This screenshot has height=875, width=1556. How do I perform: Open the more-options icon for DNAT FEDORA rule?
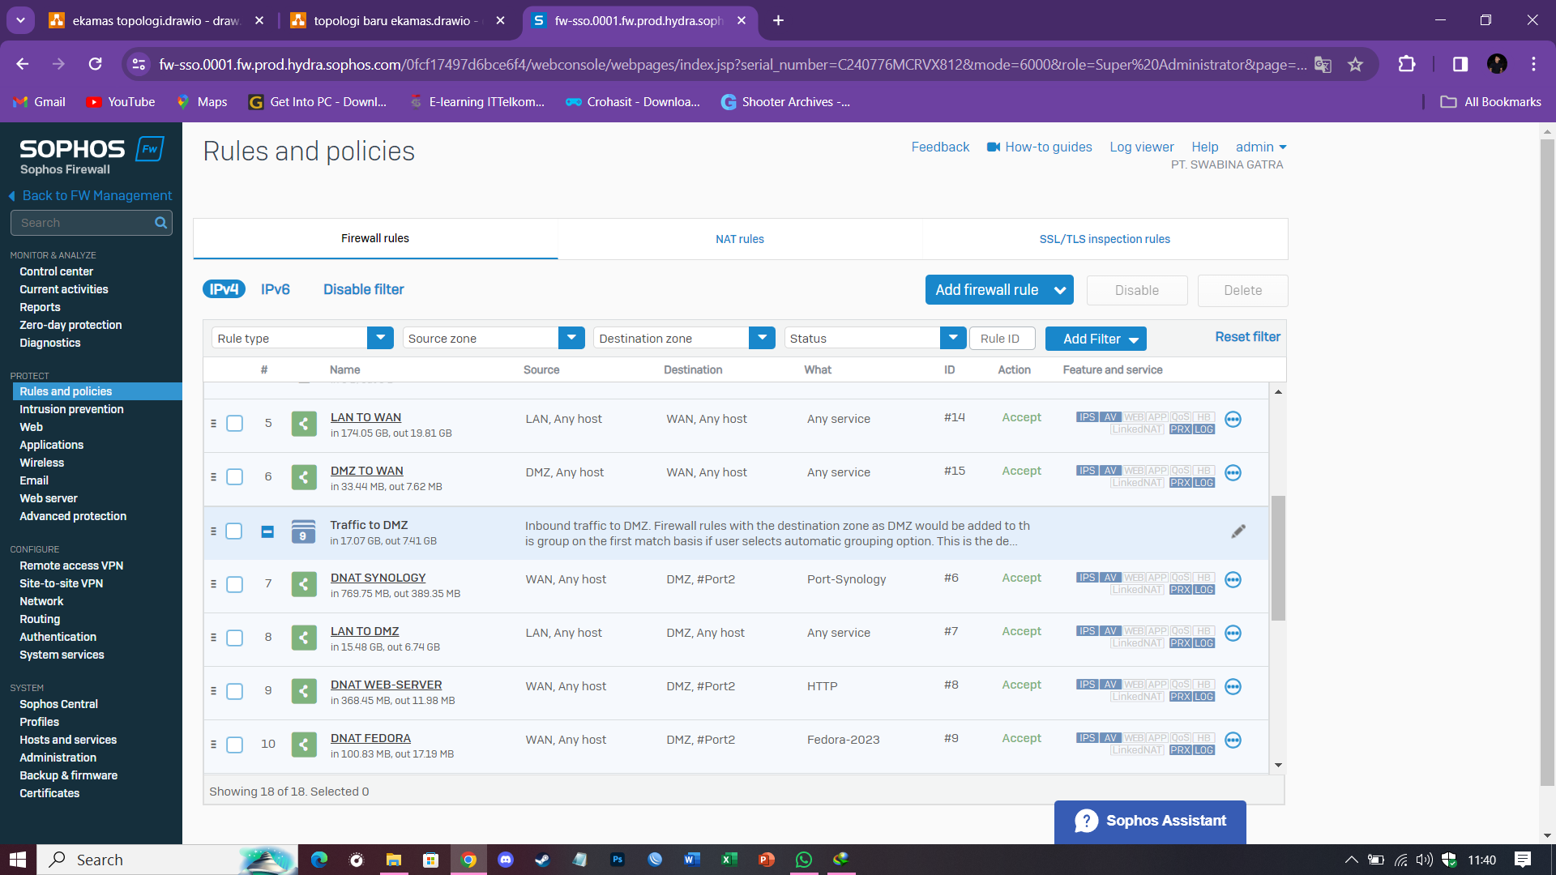point(1233,741)
